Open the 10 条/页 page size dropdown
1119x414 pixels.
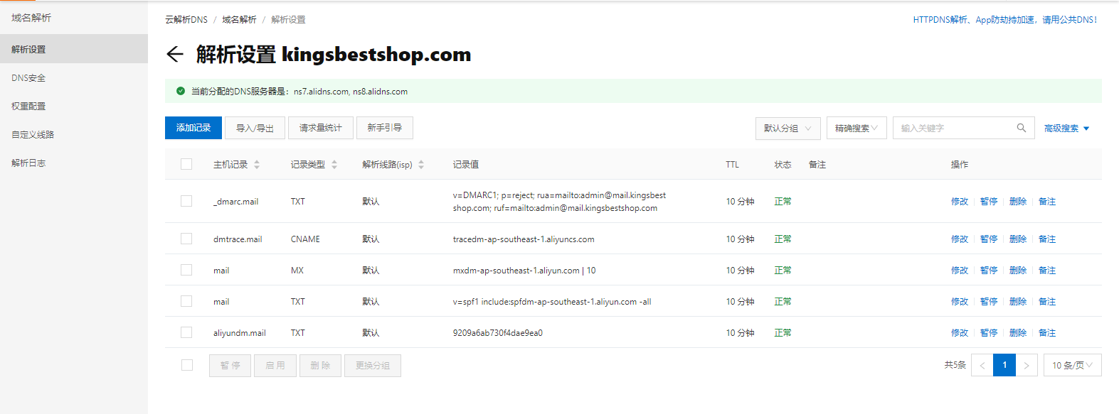coord(1072,365)
